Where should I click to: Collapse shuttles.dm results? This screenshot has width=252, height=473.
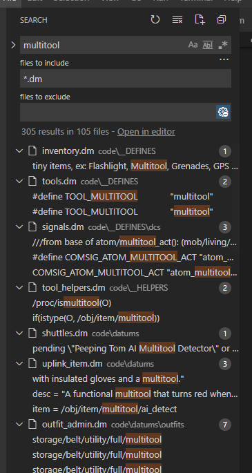pos(19,333)
